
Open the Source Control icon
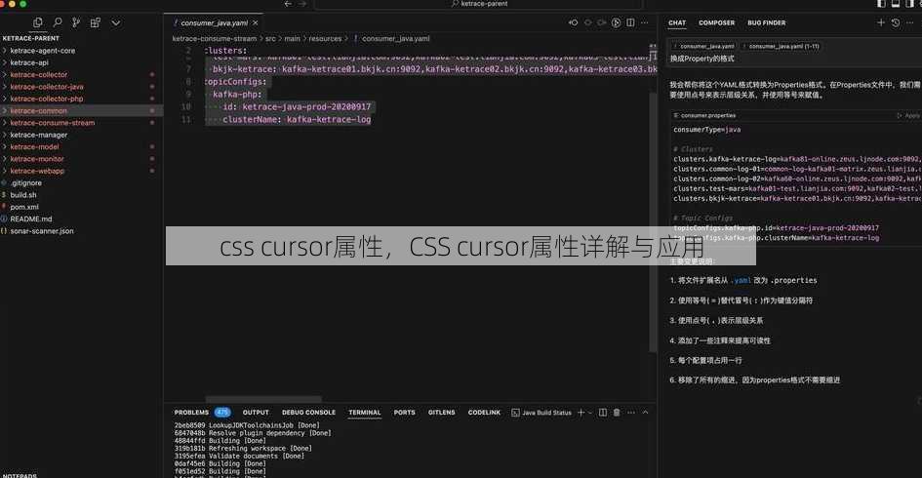tap(76, 22)
